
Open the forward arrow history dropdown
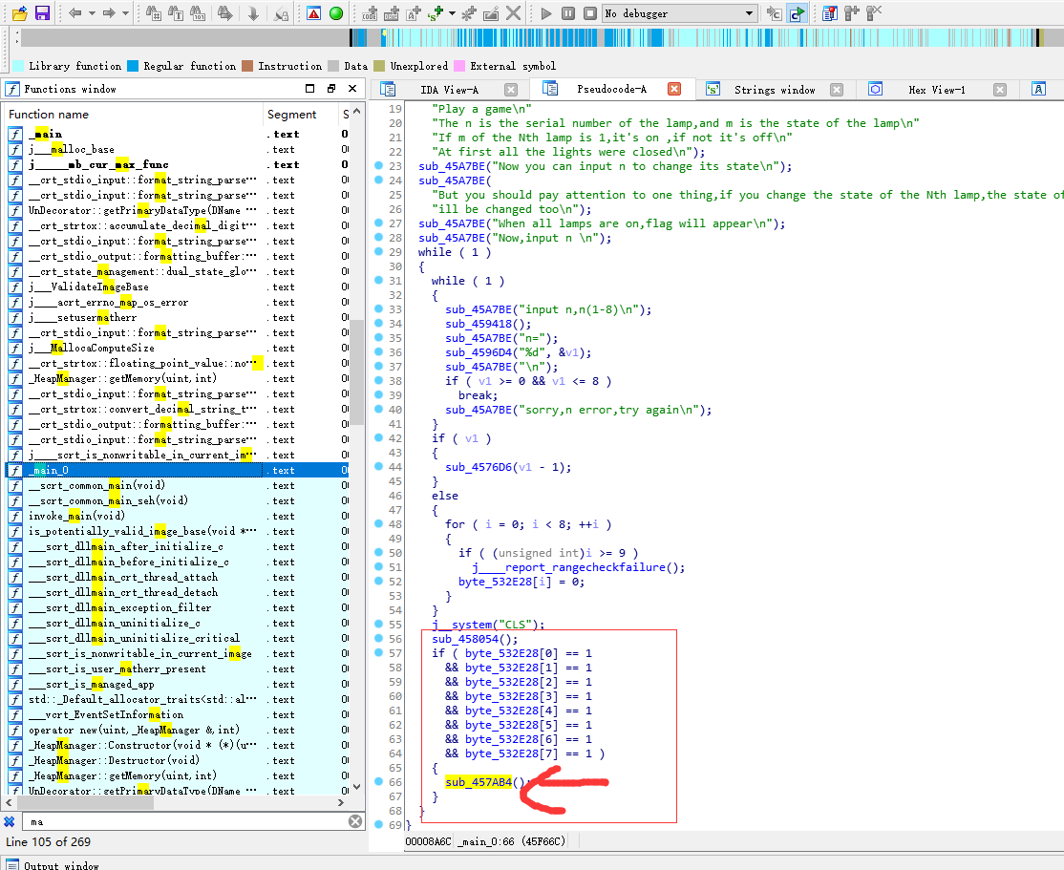click(x=125, y=13)
